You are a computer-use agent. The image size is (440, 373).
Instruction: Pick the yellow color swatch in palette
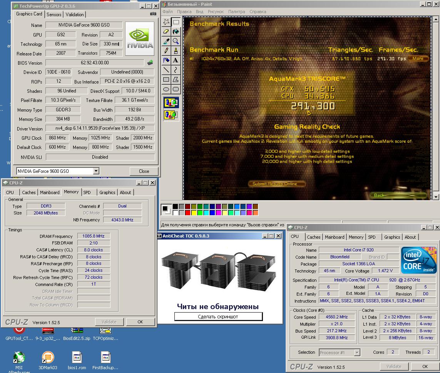point(194,212)
